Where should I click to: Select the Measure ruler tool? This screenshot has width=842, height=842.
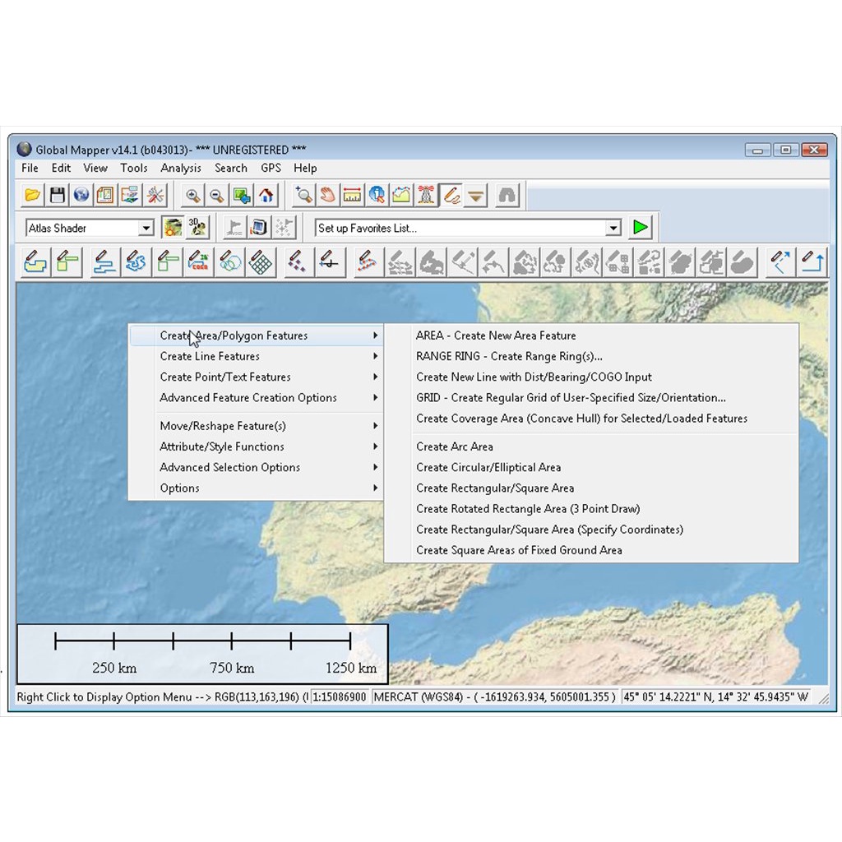(352, 195)
